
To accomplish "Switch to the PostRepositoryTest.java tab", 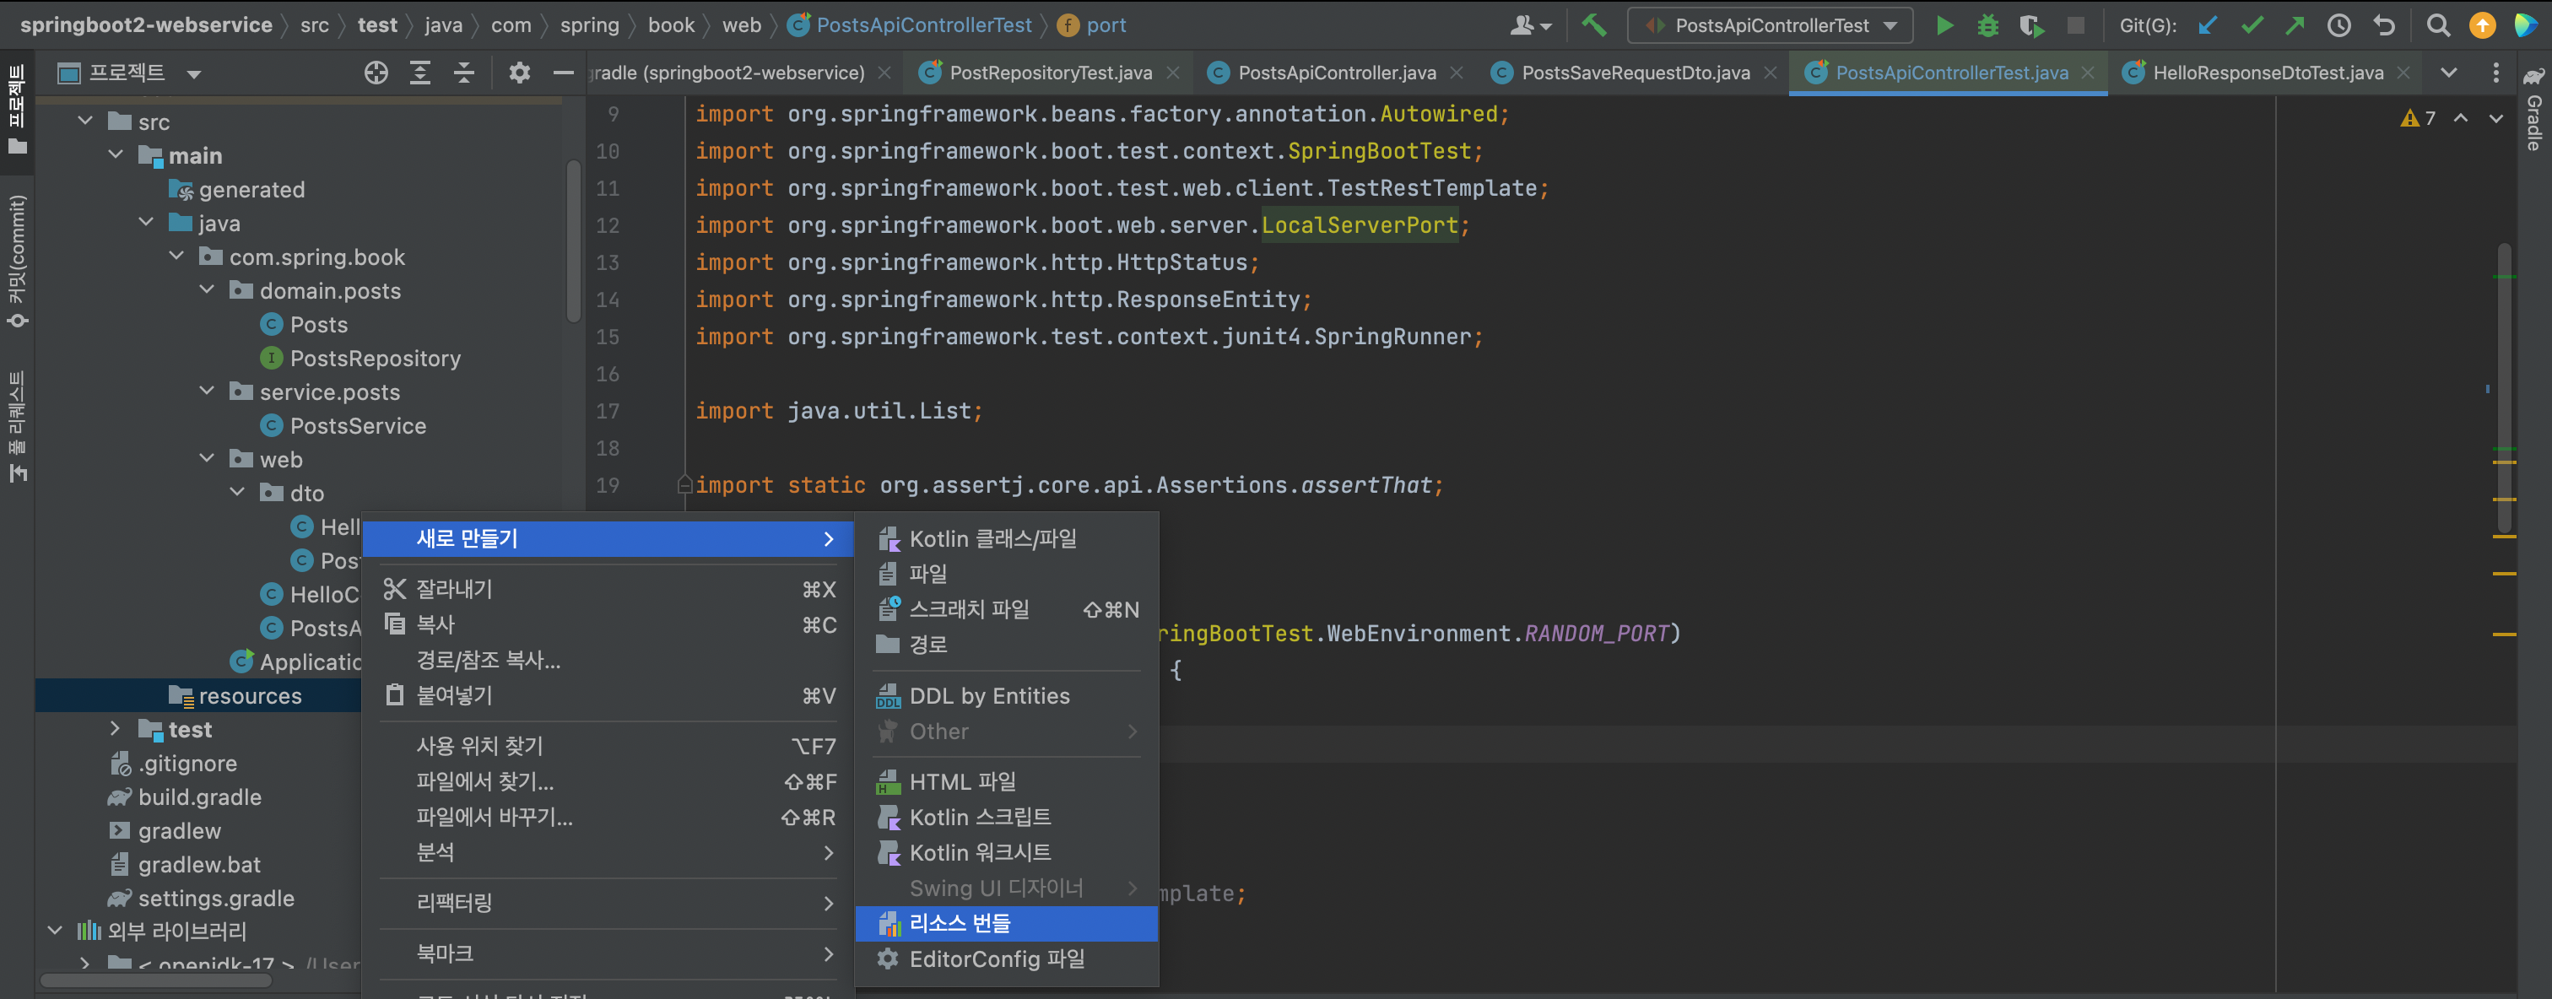I will point(1050,73).
